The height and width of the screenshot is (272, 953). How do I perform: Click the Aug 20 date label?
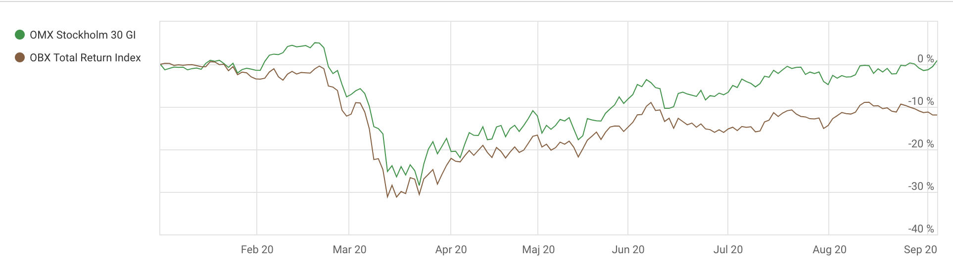(829, 250)
